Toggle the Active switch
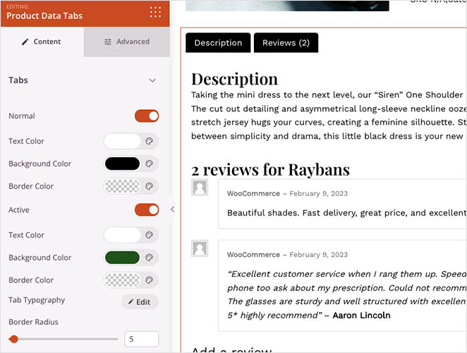 [x=147, y=210]
